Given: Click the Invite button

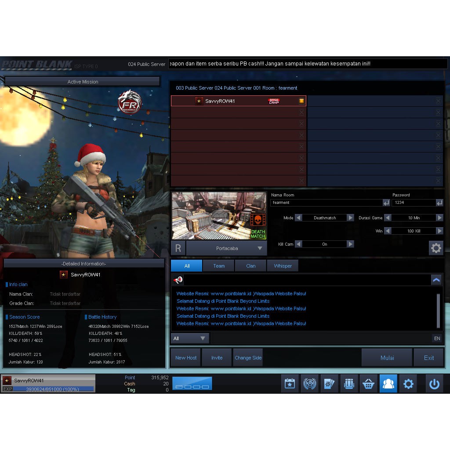Looking at the screenshot, I should point(217,358).
